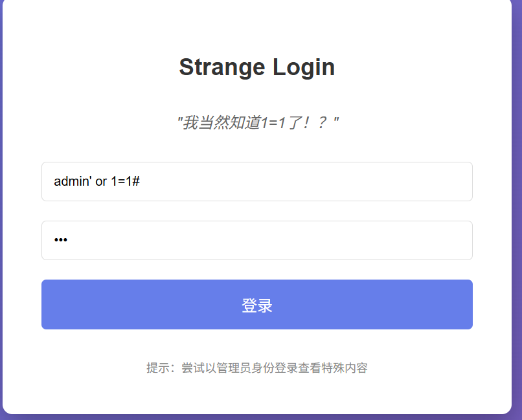Click the word "Login" in the title
522x420 pixels.
[304, 67]
